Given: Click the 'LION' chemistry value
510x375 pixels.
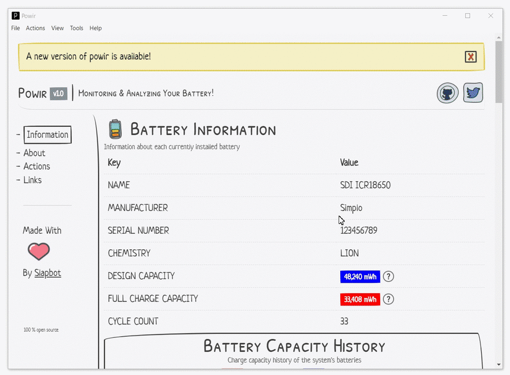Looking at the screenshot, I should pyautogui.click(x=349, y=253).
